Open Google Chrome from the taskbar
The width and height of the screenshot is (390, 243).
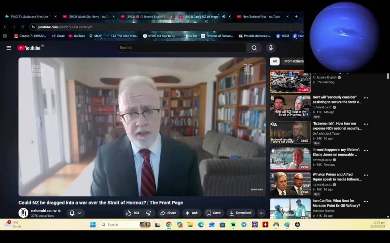pyautogui.click(x=169, y=225)
